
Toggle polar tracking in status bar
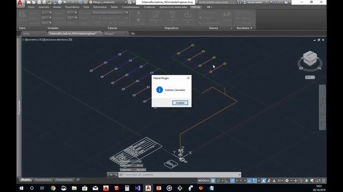click(232, 181)
